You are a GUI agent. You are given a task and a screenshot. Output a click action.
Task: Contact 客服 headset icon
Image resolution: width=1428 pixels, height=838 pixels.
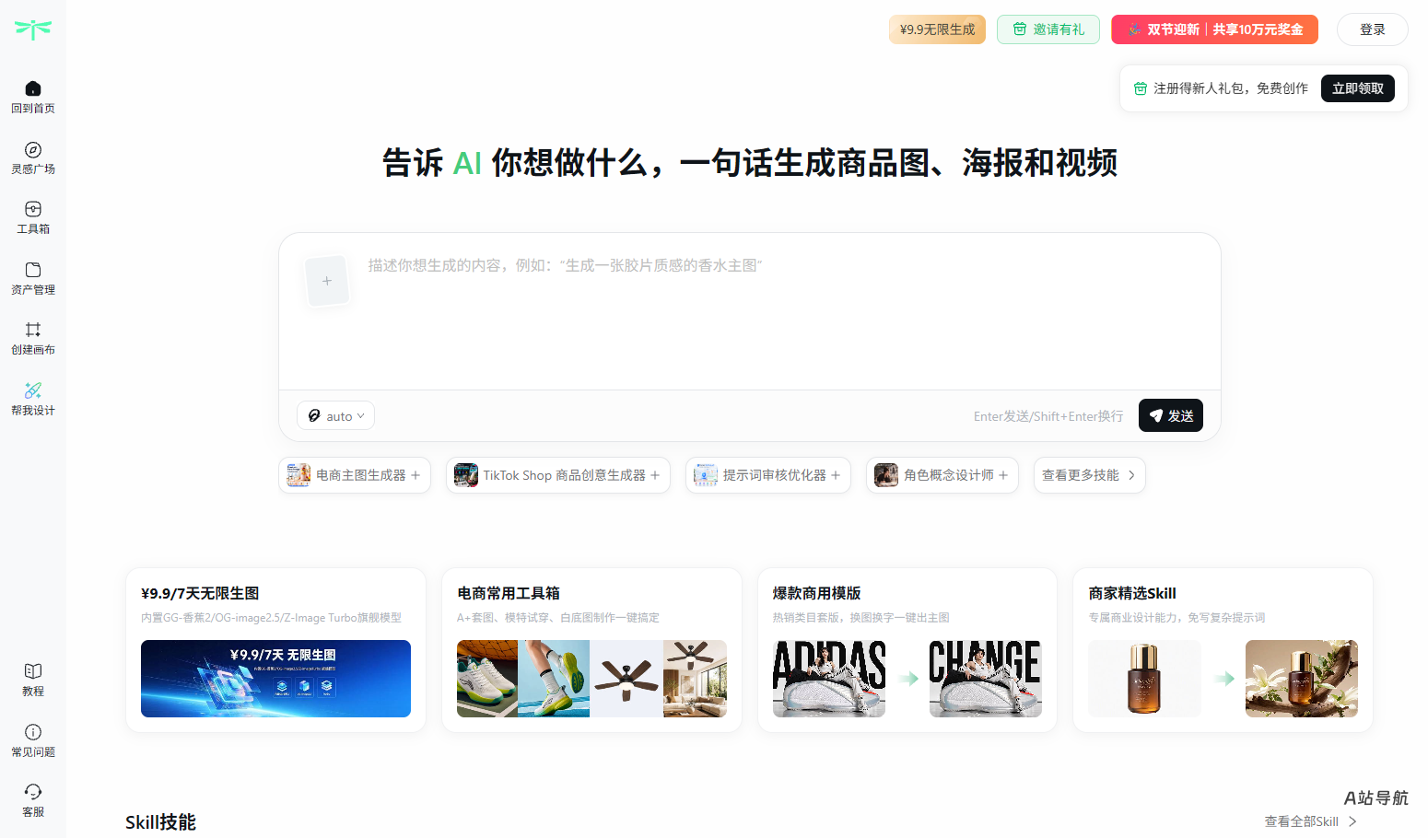pyautogui.click(x=33, y=792)
